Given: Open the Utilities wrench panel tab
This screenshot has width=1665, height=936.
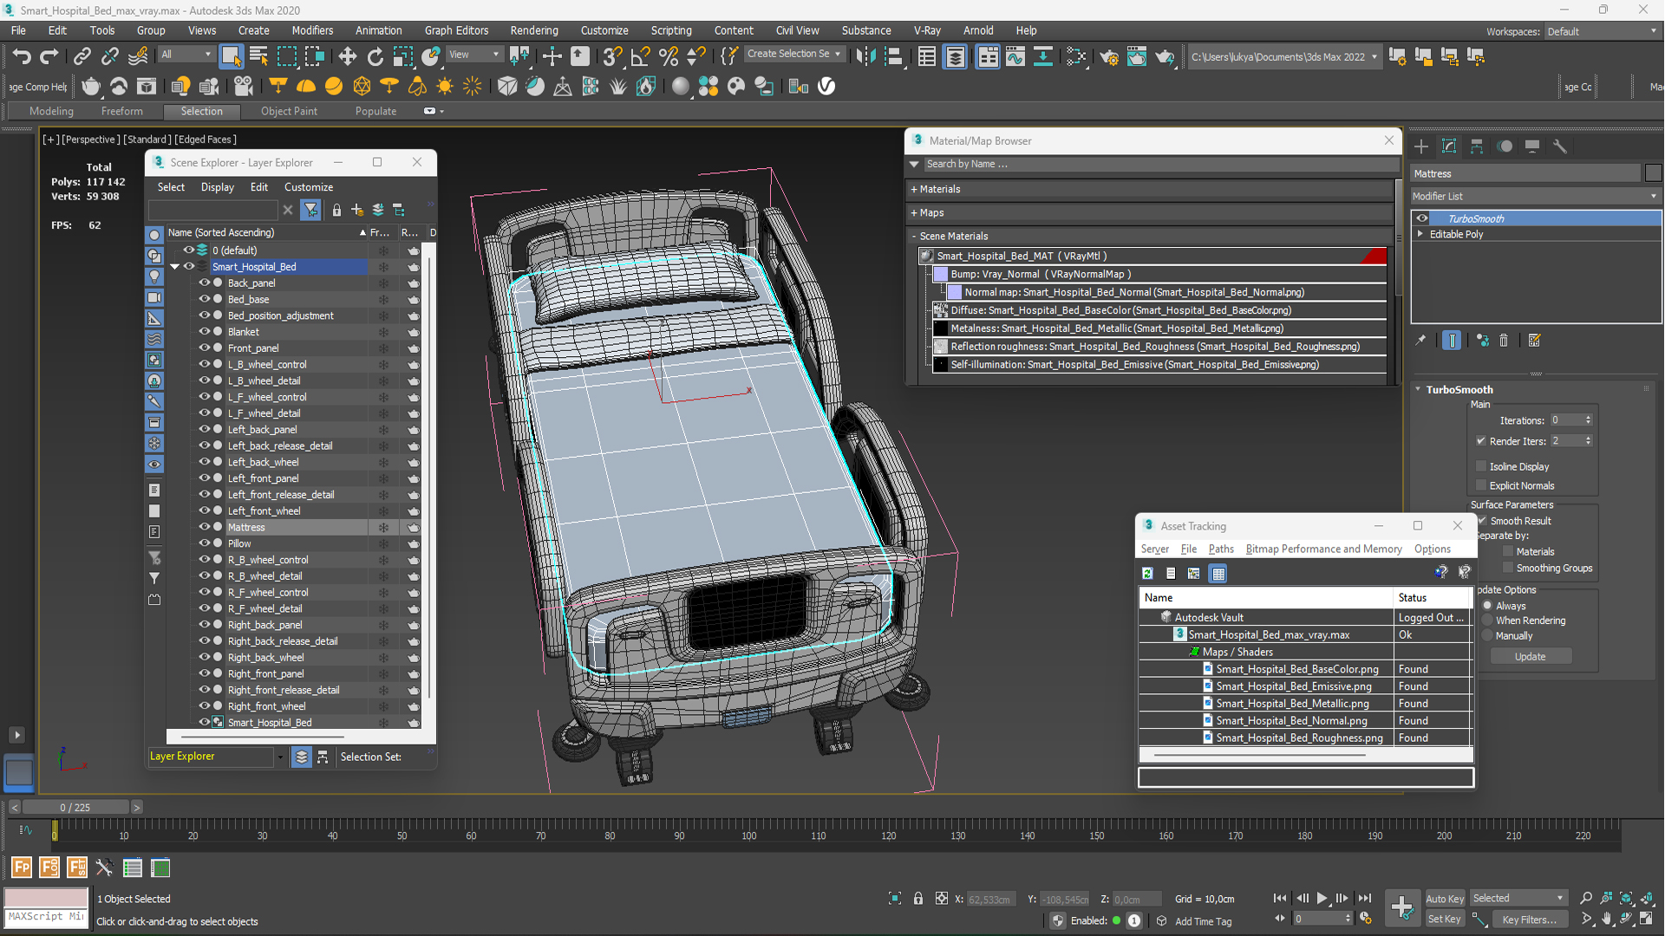Looking at the screenshot, I should (x=1560, y=146).
